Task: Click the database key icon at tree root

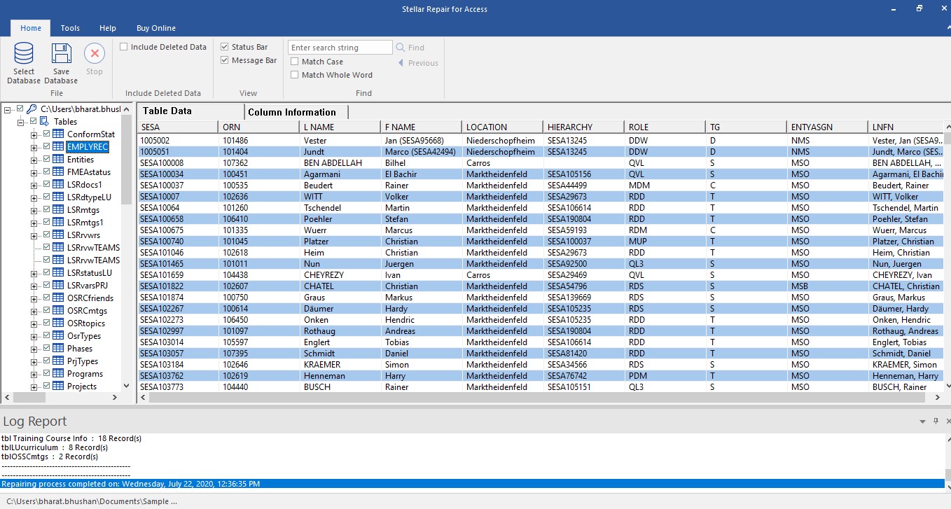Action: [32, 109]
